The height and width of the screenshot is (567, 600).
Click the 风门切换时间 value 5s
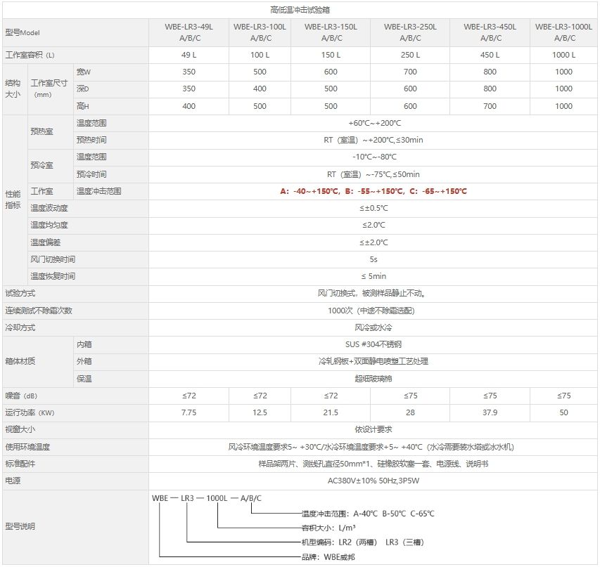point(374,259)
